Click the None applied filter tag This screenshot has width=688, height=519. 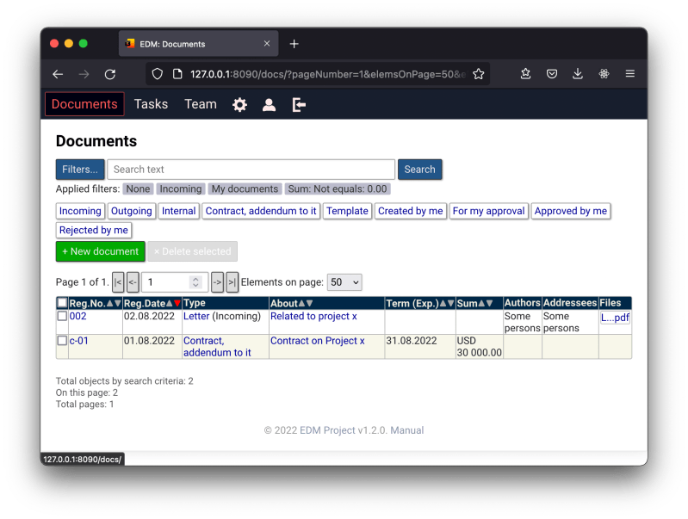click(138, 189)
